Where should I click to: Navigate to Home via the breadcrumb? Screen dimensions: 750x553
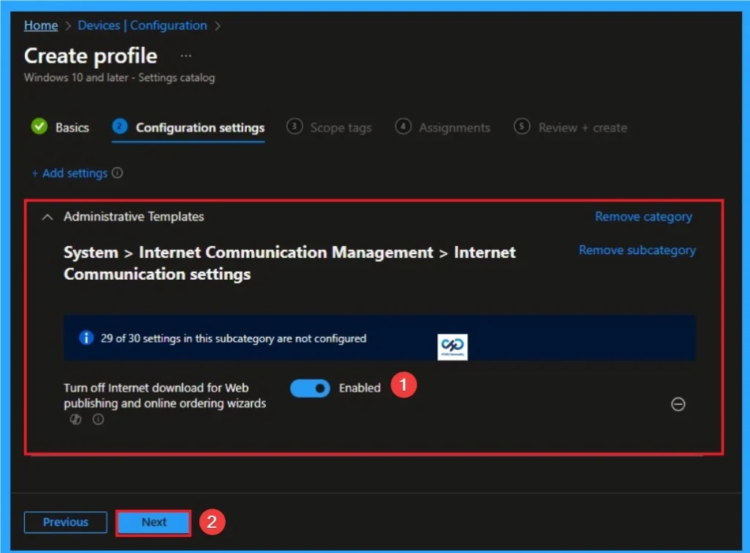40,25
